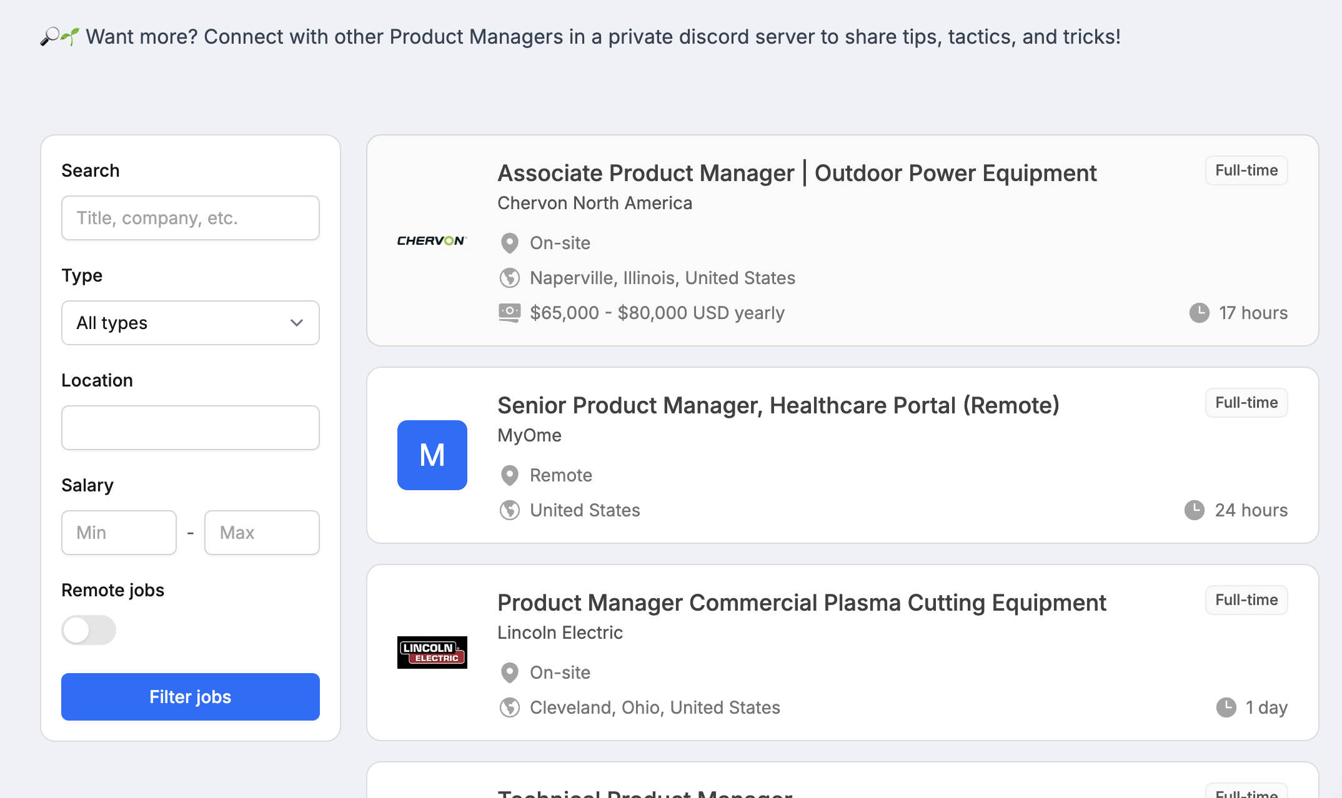Open Senior Product Manager, Healthcare Portal listing
The image size is (1342, 798).
click(x=778, y=405)
